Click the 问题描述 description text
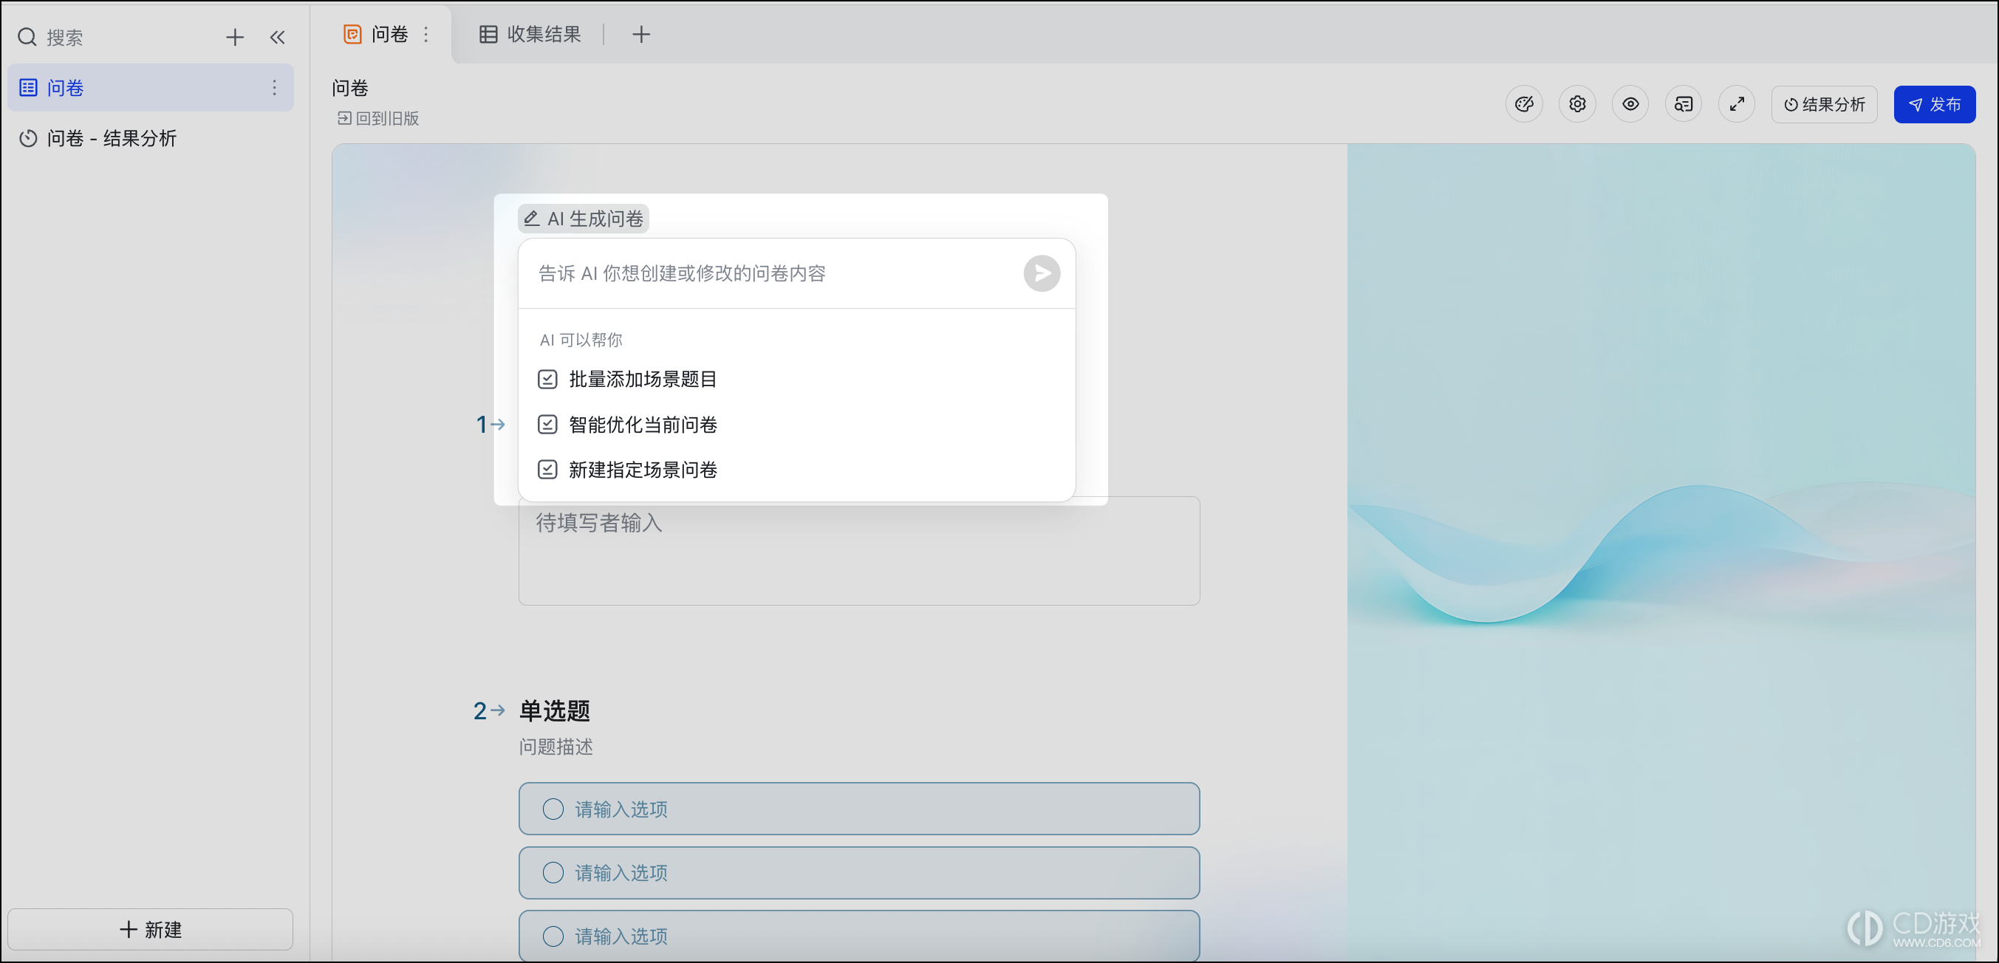The height and width of the screenshot is (963, 1999). pos(556,747)
